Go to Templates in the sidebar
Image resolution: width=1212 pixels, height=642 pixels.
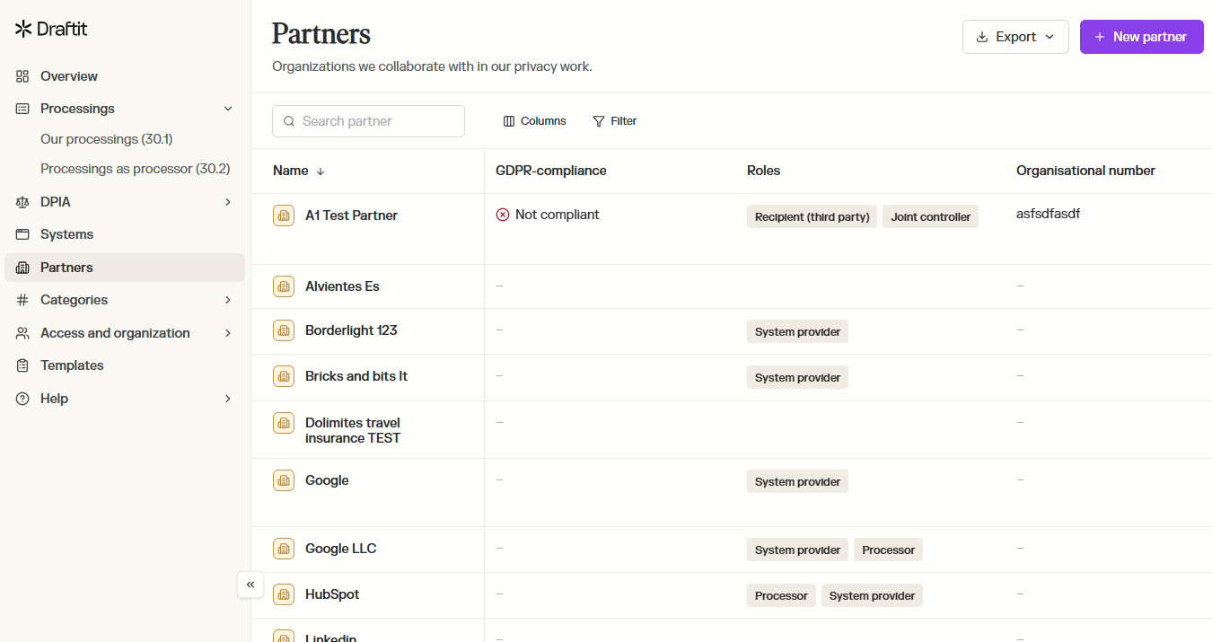72,365
